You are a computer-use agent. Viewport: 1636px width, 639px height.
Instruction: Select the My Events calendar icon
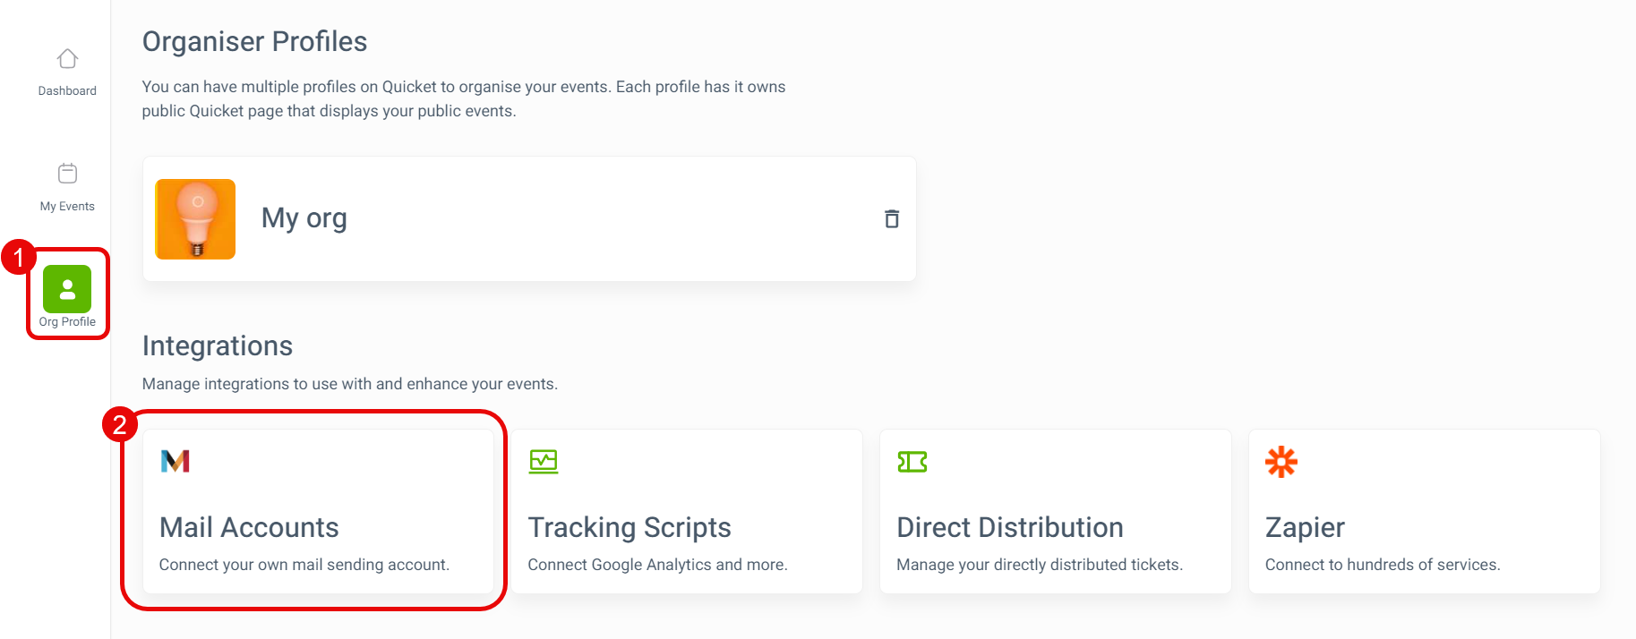click(x=67, y=173)
